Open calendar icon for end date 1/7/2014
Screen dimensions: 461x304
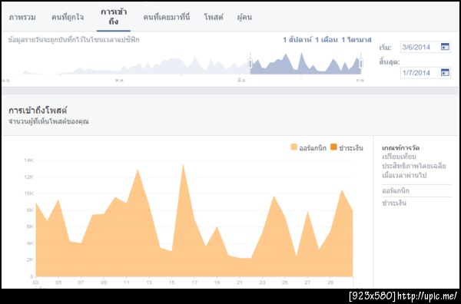point(445,73)
